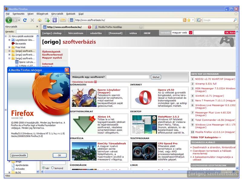Screen dimensions: 242x181
Task: Toggle the bookmarks sidebar star toolbar button
Action: pyautogui.click(x=55, y=20)
